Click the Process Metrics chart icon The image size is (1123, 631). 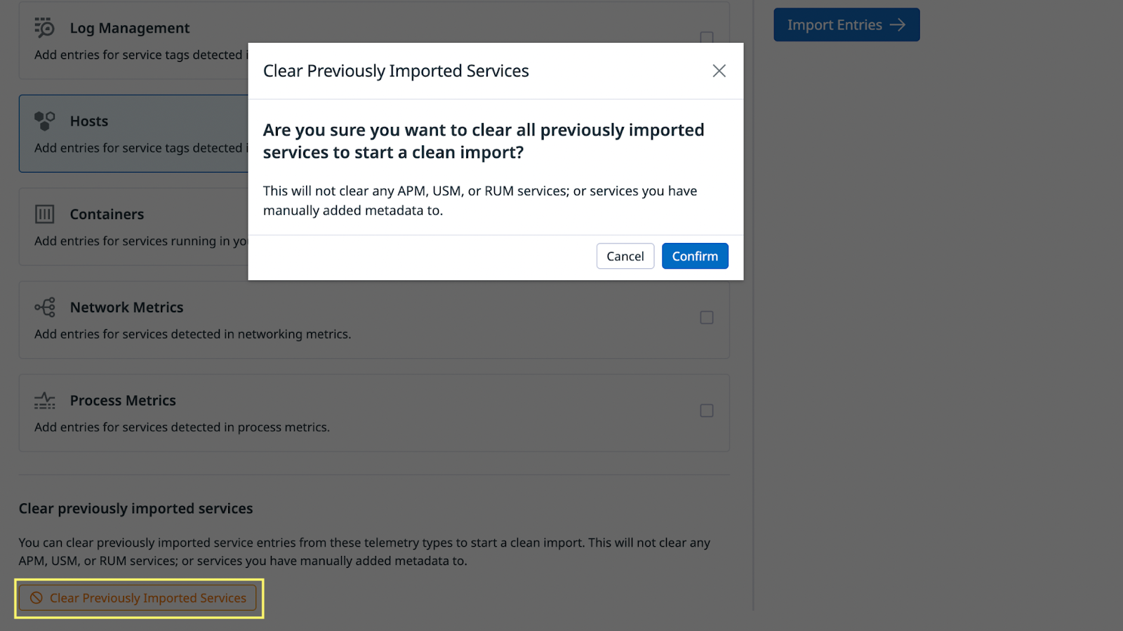[44, 401]
